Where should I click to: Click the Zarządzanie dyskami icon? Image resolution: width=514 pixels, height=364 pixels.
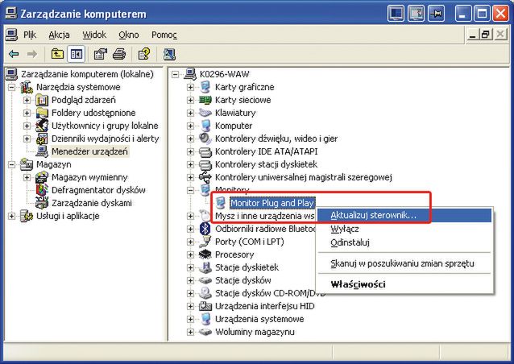click(42, 203)
